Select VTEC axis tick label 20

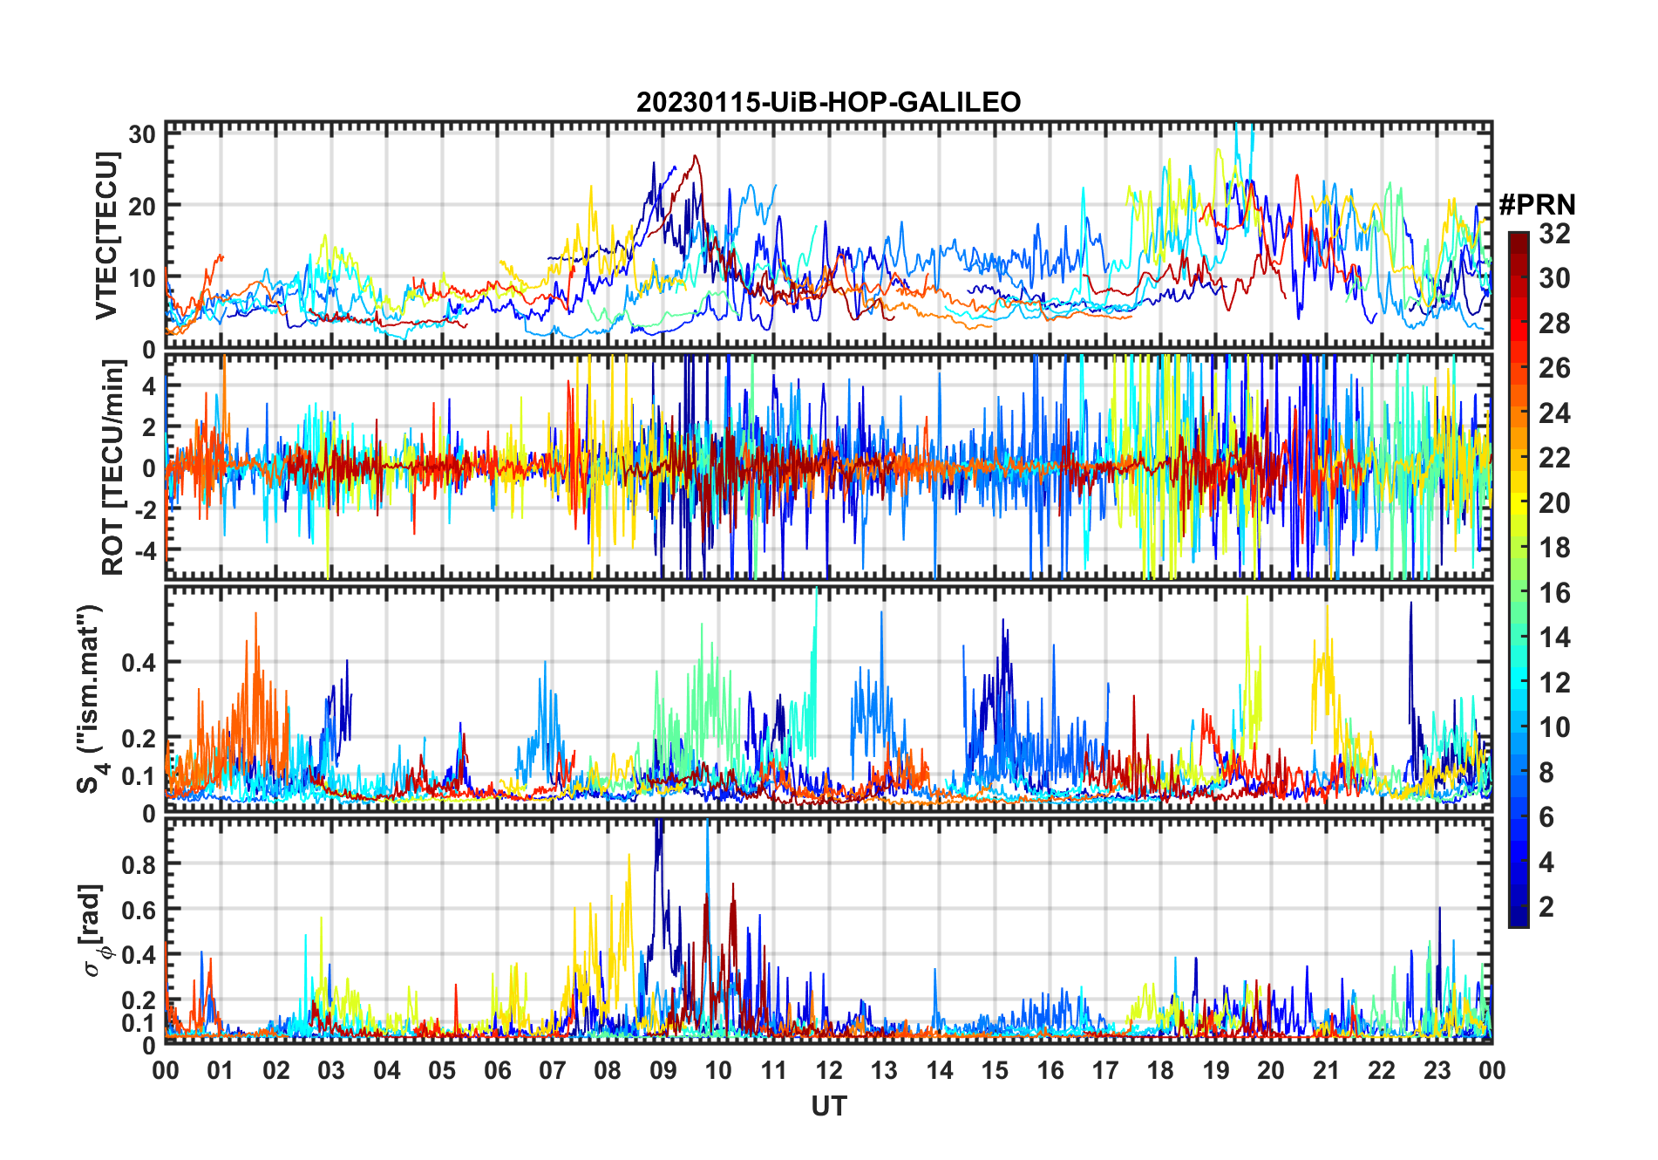coord(142,206)
